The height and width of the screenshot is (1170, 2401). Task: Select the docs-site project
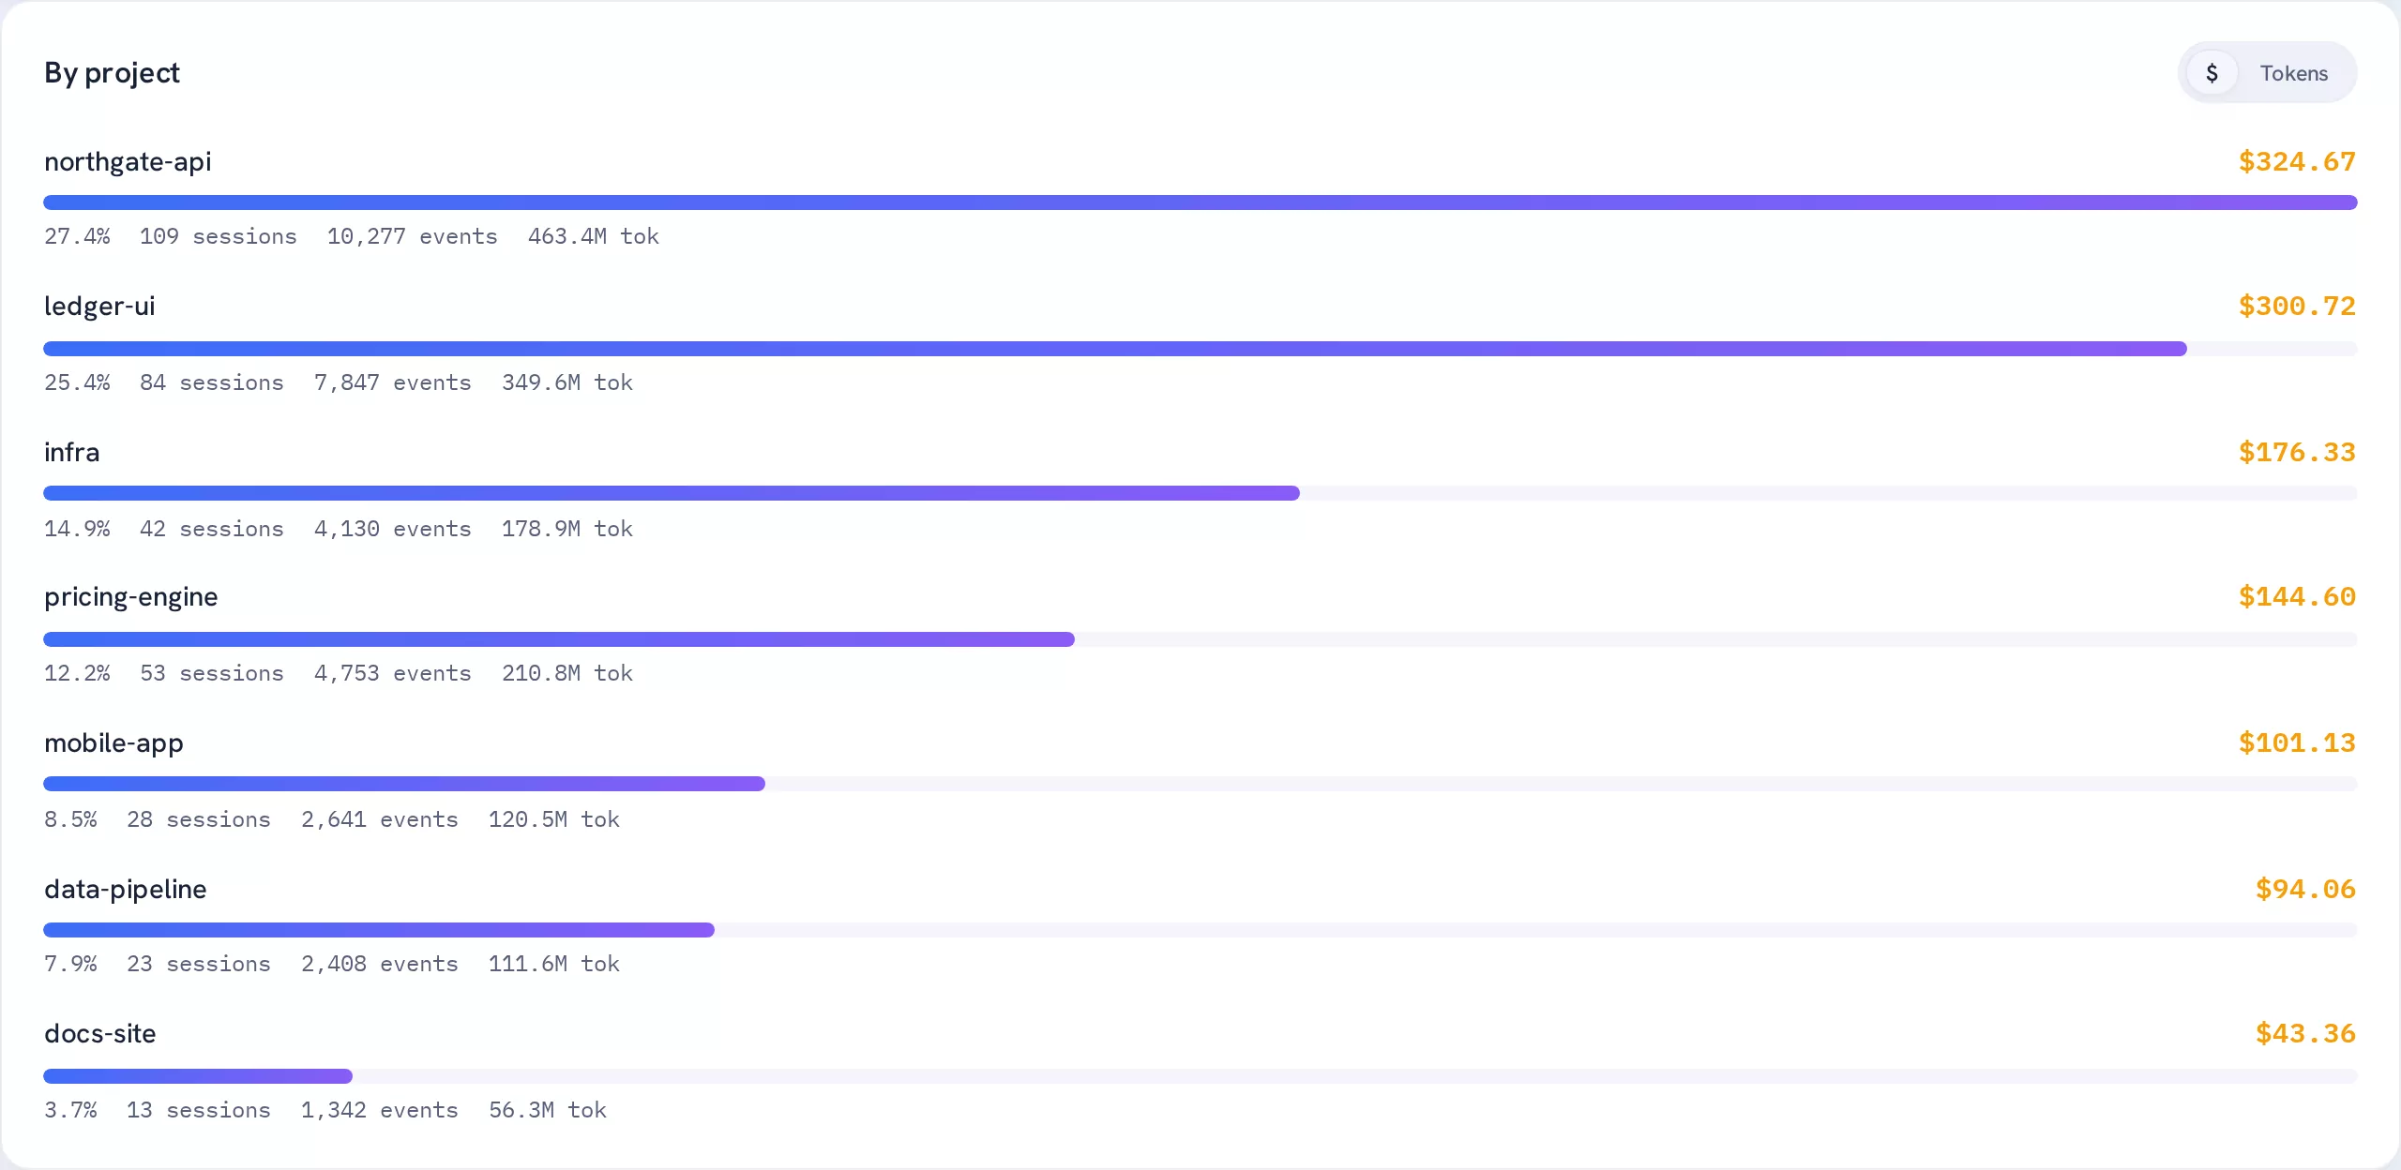point(1200,1071)
